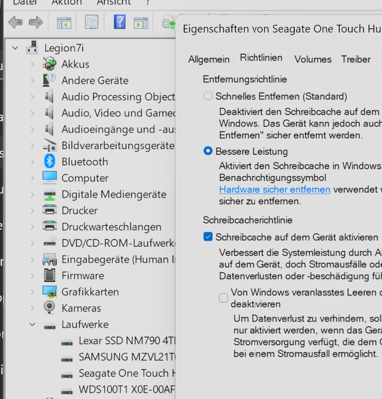Click the update driver toolbar icon
The width and height of the screenshot is (382, 399).
point(168,23)
